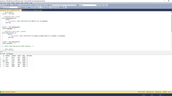Show the Results tab
The image size is (172, 96).
(x=3, y=54)
